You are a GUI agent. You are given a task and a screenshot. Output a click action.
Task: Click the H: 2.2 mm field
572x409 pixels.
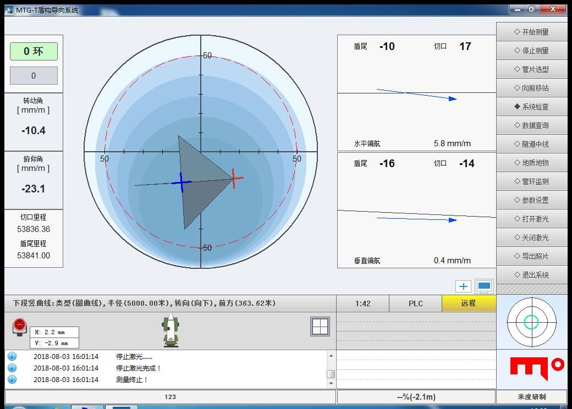[54, 332]
